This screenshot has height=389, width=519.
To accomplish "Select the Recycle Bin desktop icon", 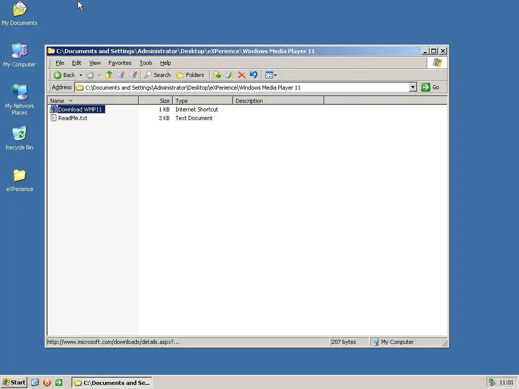I will click(19, 138).
